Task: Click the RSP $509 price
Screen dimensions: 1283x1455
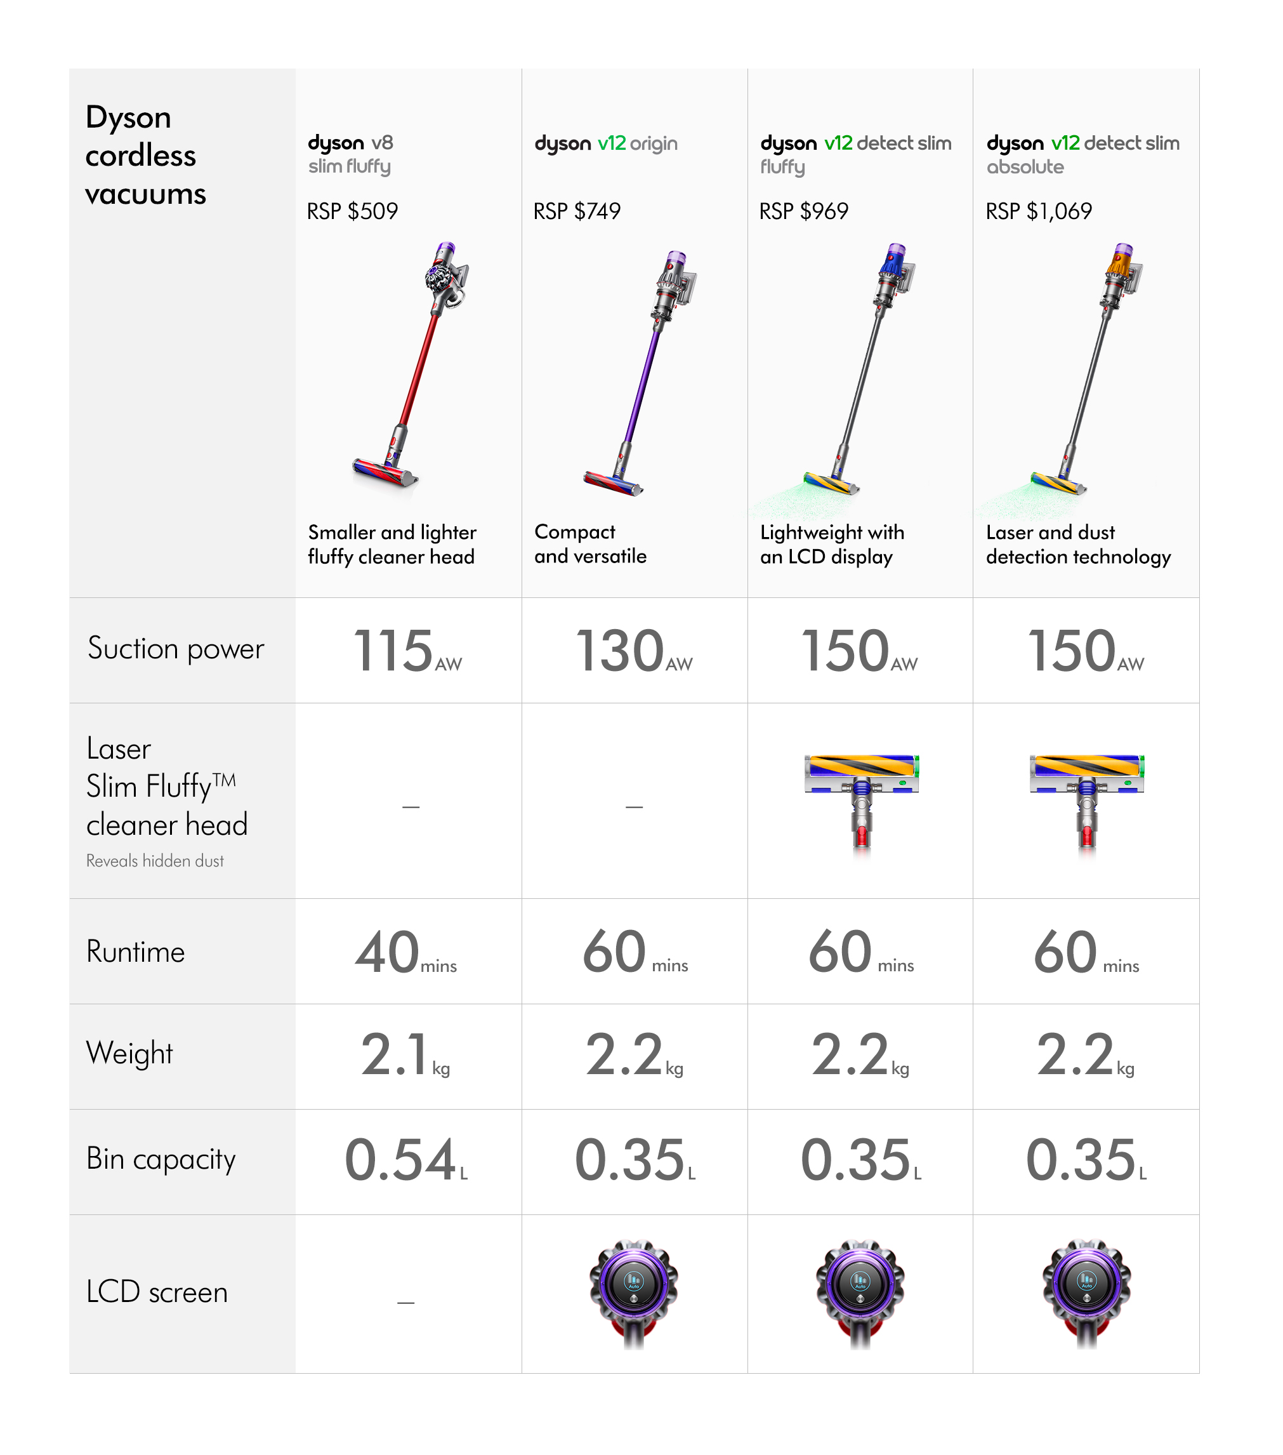Action: tap(352, 211)
